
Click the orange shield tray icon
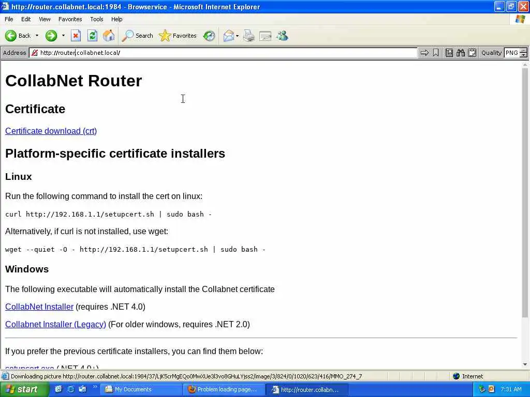492,389
